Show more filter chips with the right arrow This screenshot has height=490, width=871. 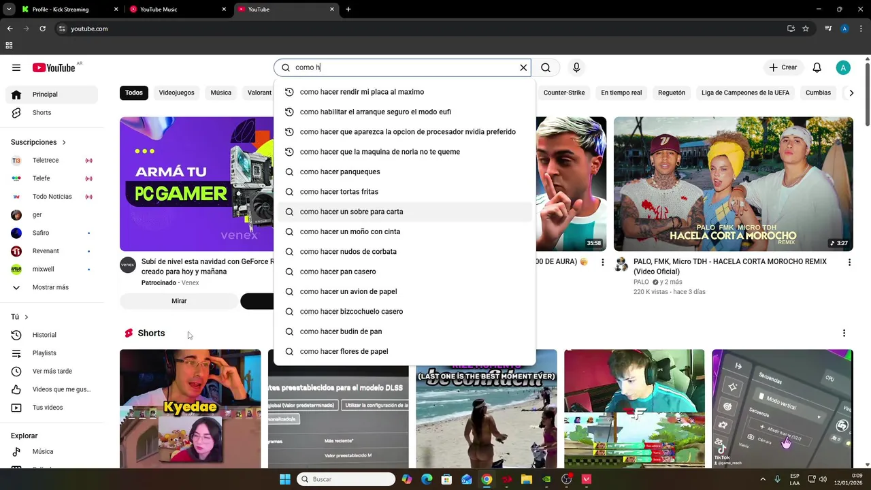[x=851, y=93]
